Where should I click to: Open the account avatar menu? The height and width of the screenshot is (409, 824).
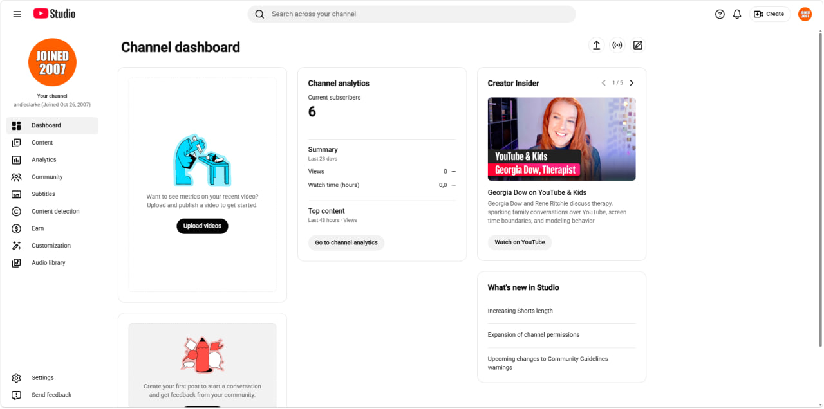805,14
